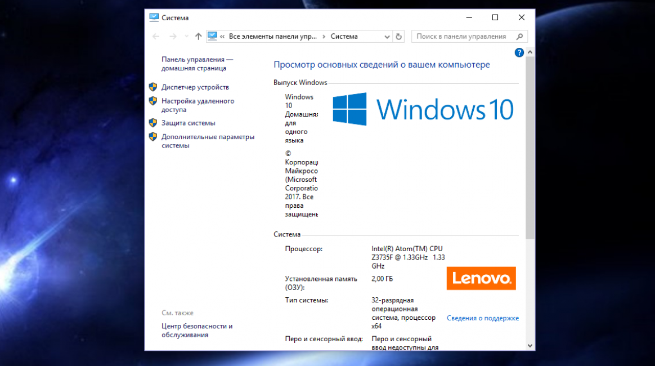Image resolution: width=655 pixels, height=366 pixels.
Task: Click the 'Выпуск Windows' section header
Action: [300, 83]
